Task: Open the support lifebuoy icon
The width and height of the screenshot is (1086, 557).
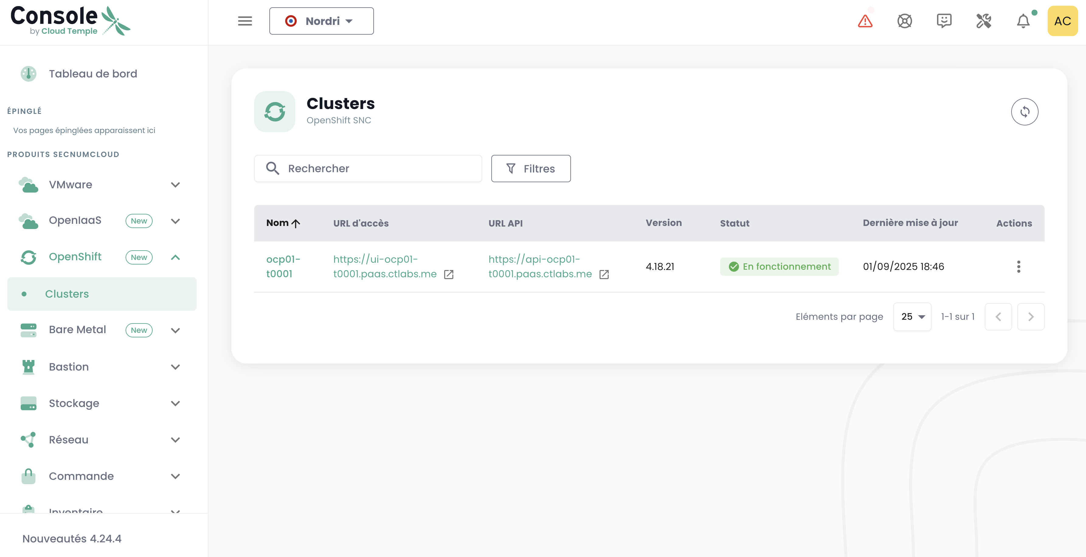Action: pos(904,21)
